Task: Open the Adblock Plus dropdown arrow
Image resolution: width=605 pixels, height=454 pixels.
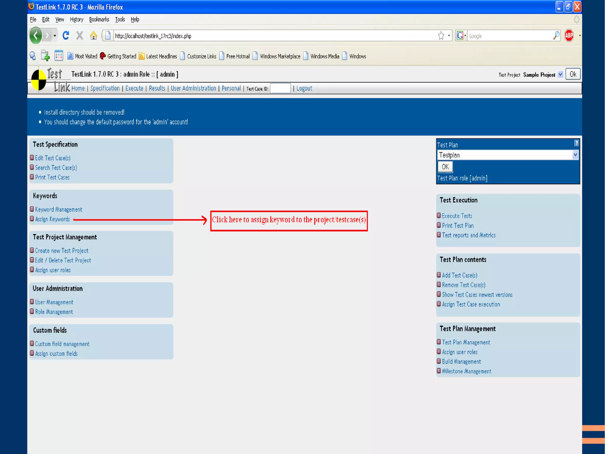Action: pos(579,35)
